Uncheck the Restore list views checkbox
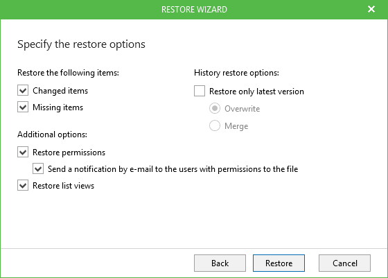The height and width of the screenshot is (278, 388). 23,185
